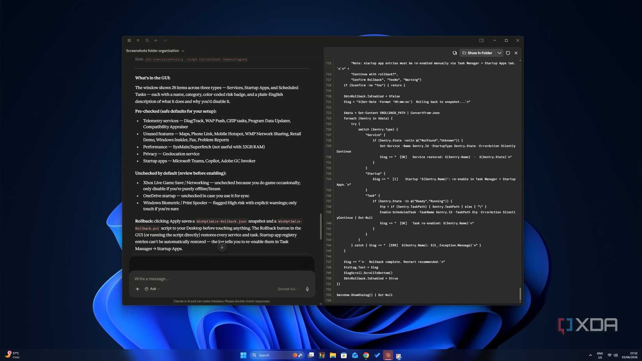Open Microsoft Store from the taskbar
Viewport: 642px width, 361px height.
click(x=344, y=355)
